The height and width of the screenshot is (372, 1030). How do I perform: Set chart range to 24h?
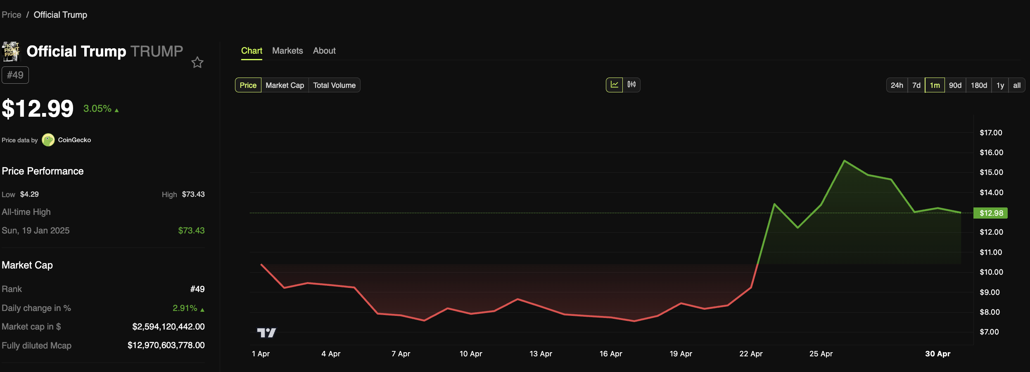(897, 85)
